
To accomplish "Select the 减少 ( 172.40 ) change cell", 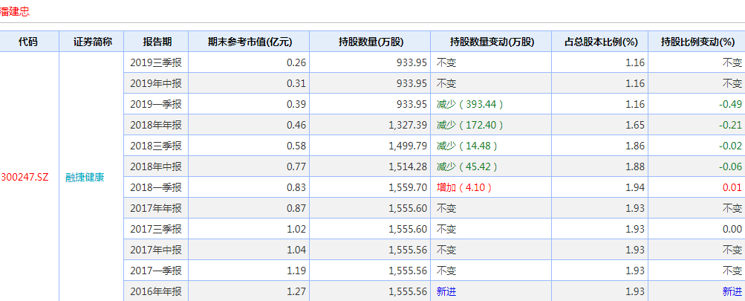I will click(x=491, y=125).
